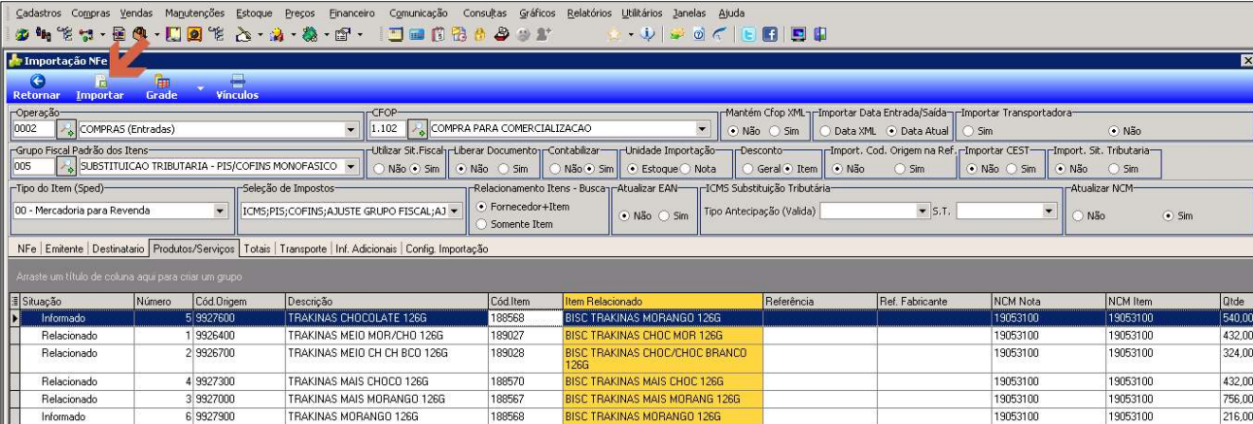
Task: Set Atualizar EAN to Sim
Action: click(674, 215)
